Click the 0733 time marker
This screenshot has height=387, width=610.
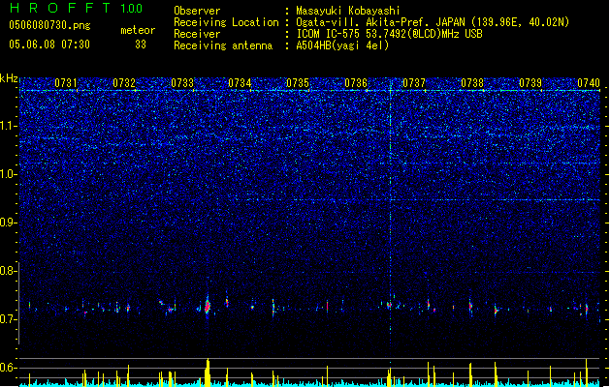[x=182, y=83]
